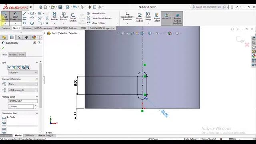Viewport: 256px width, 144px height.
Task: Open the Options gear icon
Action: 99,7
